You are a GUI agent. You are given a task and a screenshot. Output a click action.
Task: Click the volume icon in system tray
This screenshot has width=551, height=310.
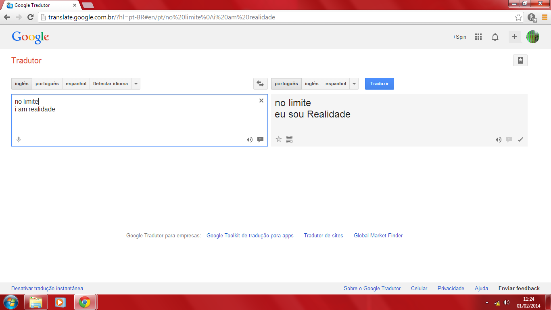(x=507, y=302)
